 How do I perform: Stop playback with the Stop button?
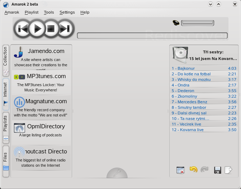51,29
